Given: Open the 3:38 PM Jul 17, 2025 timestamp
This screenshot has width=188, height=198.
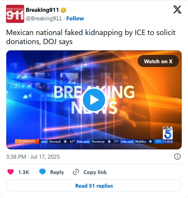Looking at the screenshot, I should [x=33, y=157].
